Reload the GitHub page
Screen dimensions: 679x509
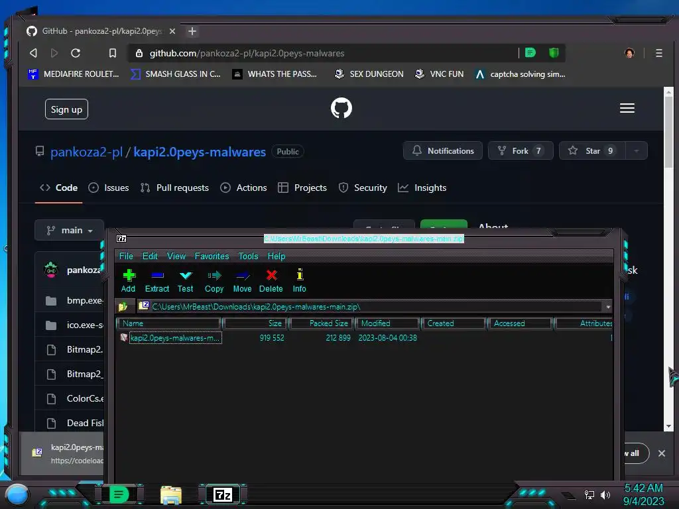click(76, 53)
